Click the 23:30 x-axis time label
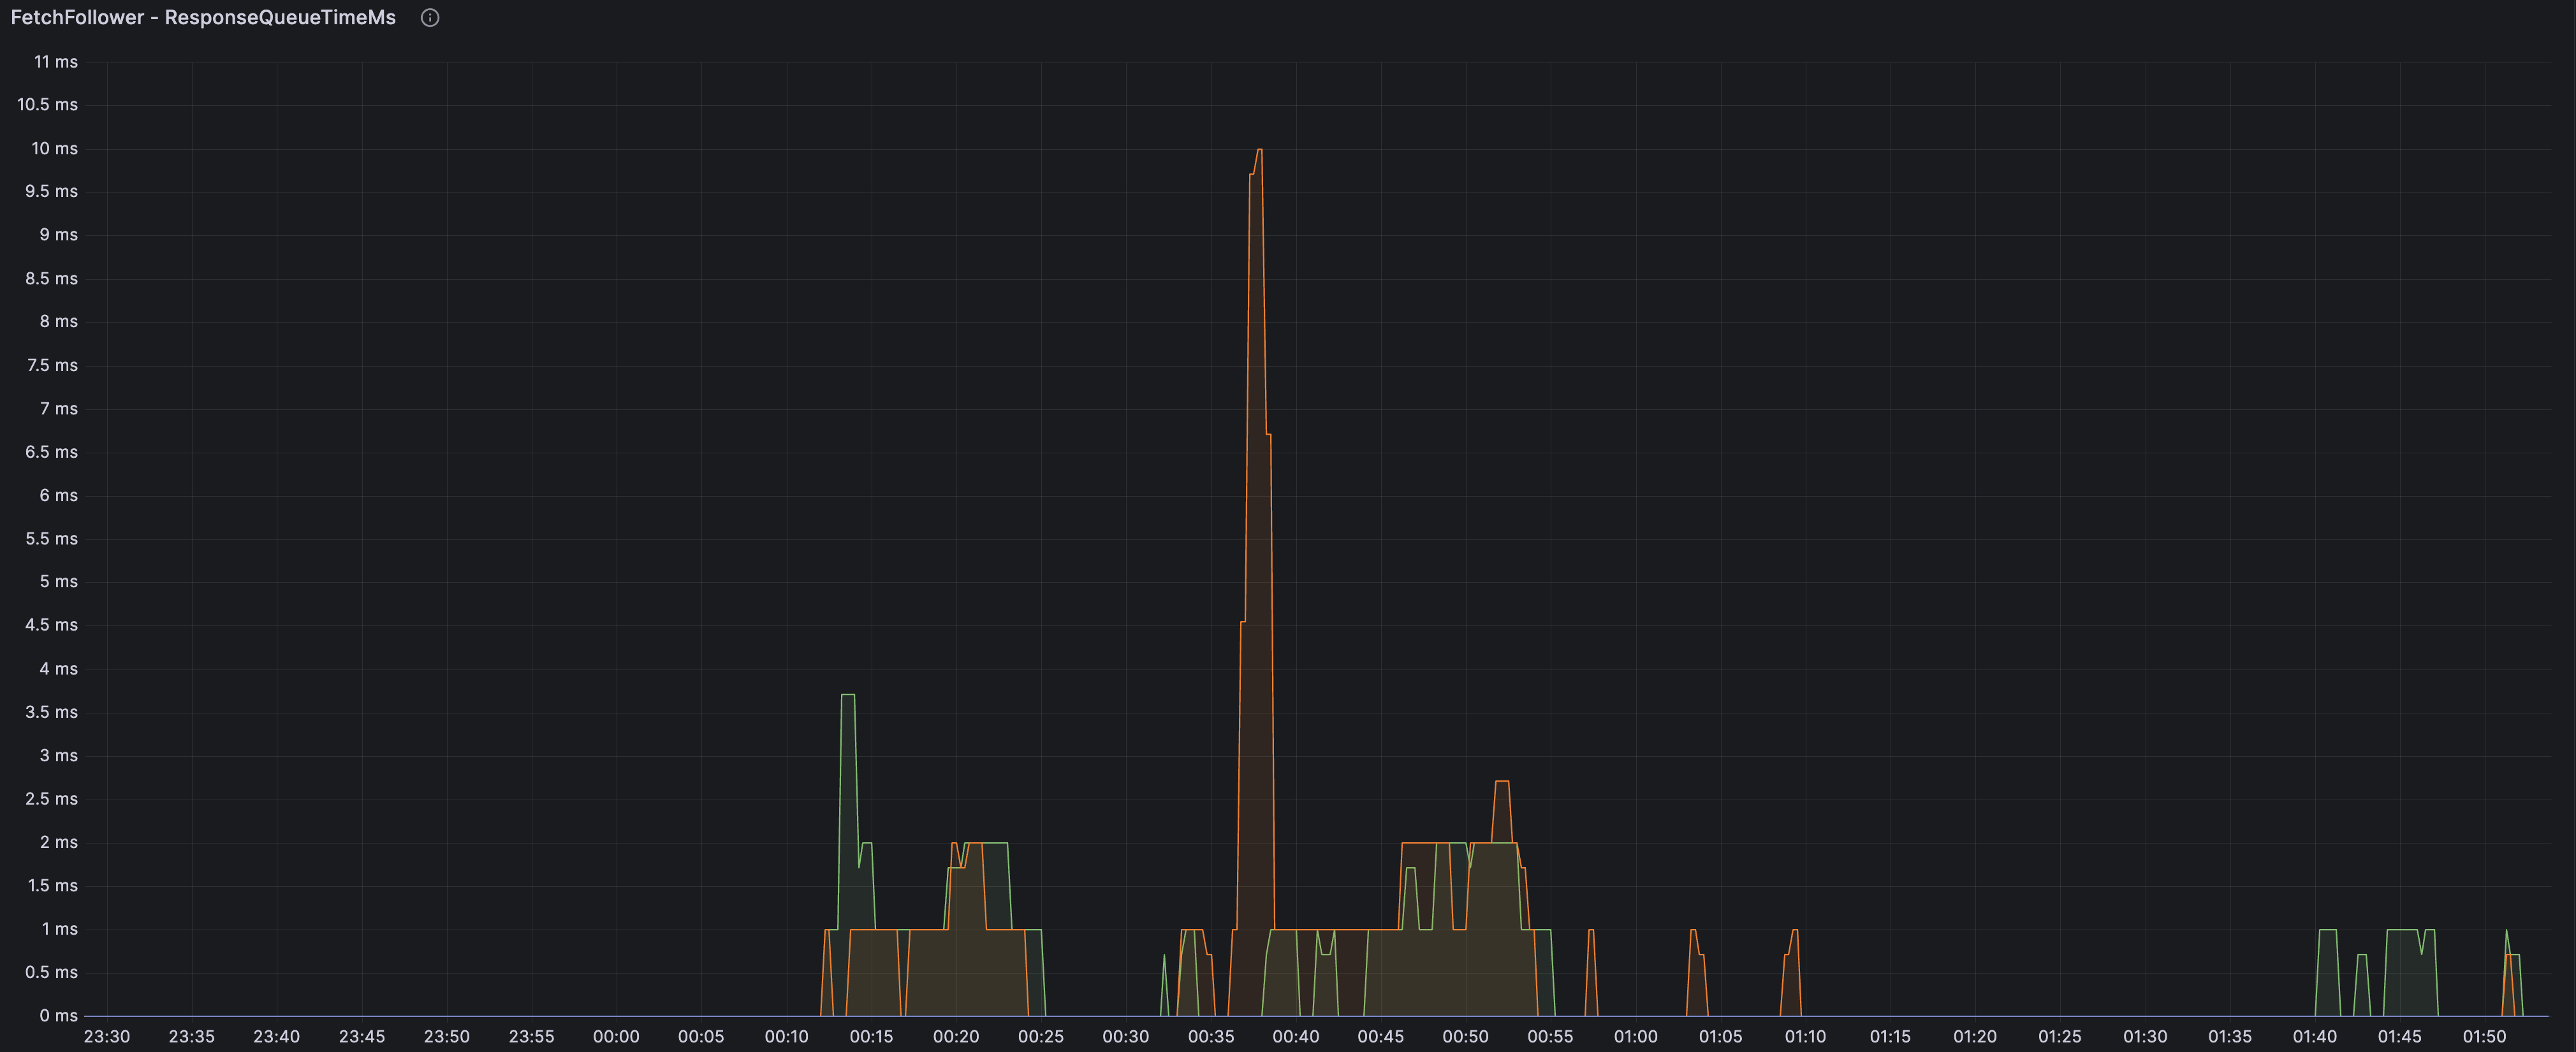Screen dimensions: 2576x1052 [x=106, y=1036]
